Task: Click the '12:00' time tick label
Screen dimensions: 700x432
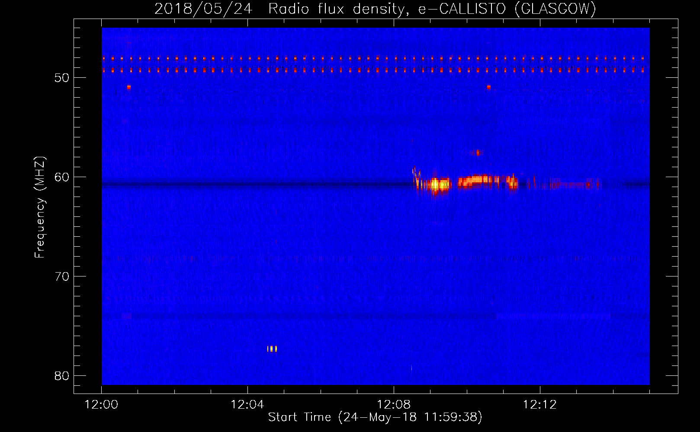Action: pyautogui.click(x=102, y=405)
